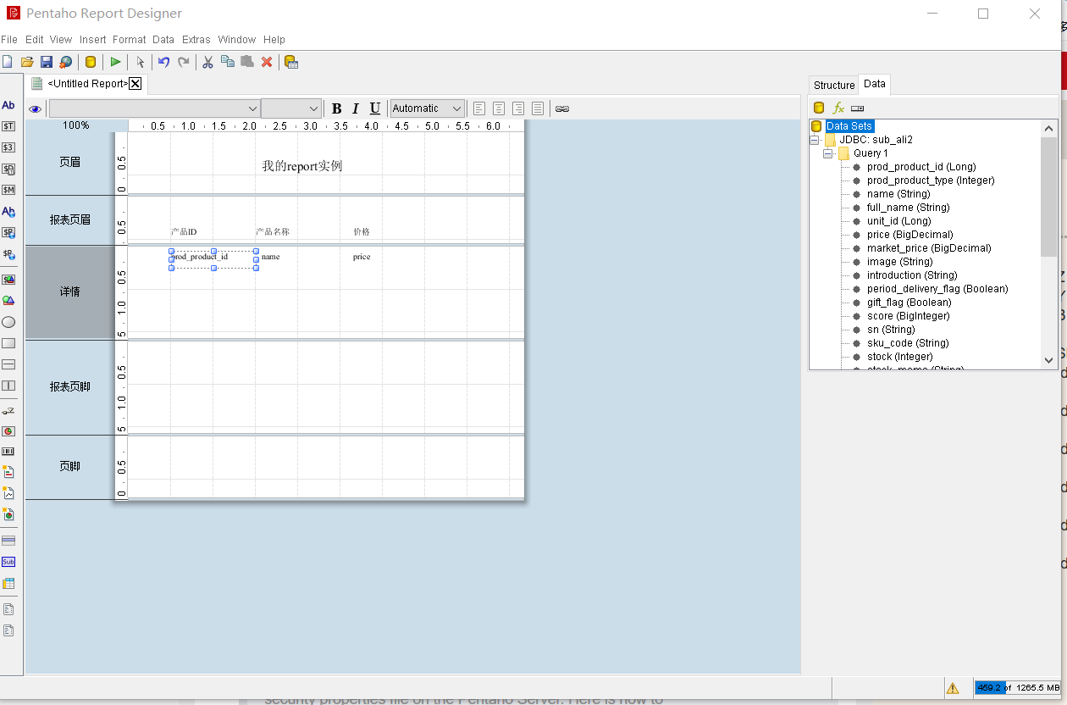Click the warning triangle in status bar
Viewport: 1067px width, 705px height.
coord(953,688)
